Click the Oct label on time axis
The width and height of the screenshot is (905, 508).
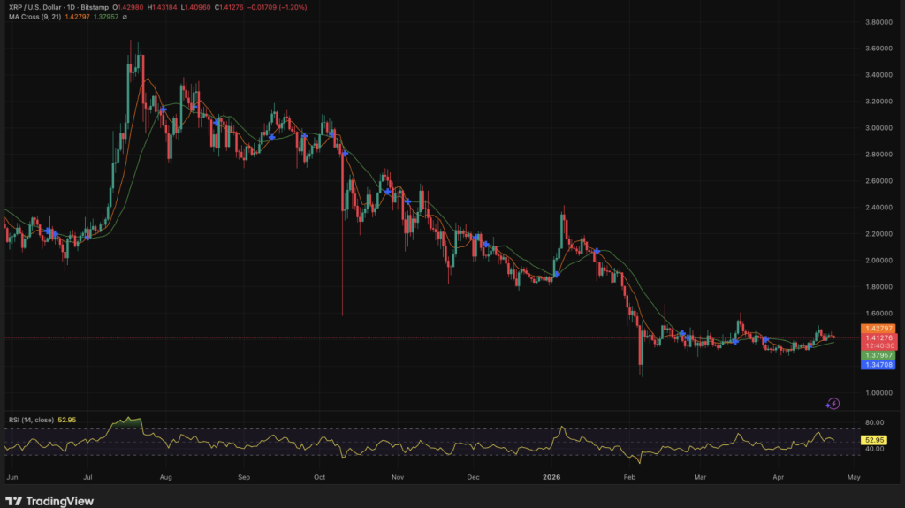(319, 477)
